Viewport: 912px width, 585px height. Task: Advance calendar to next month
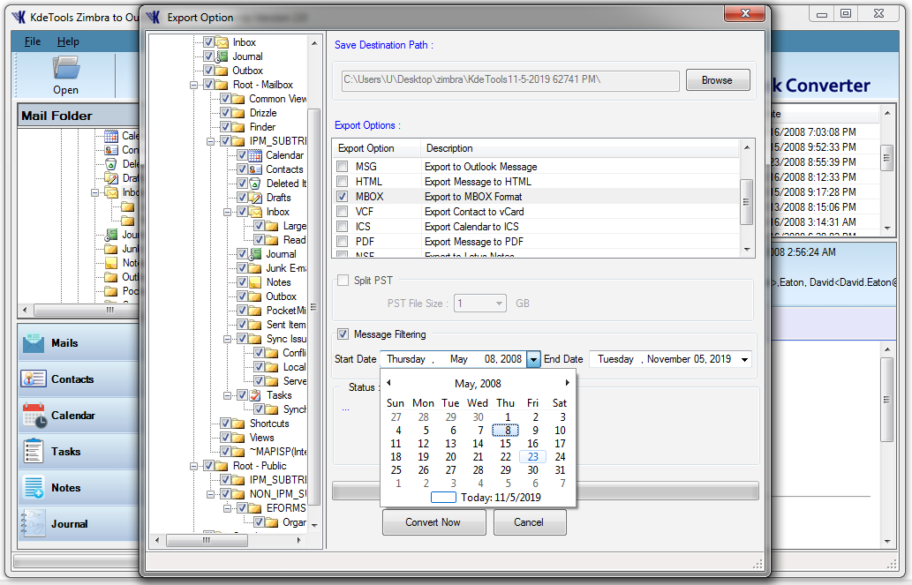coord(568,383)
